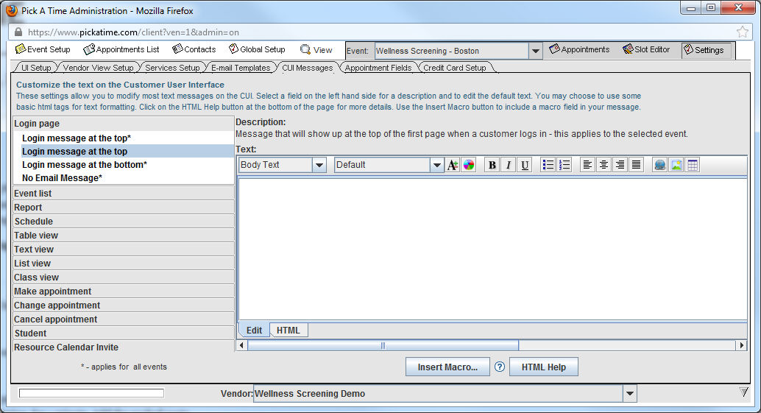Open the Body Text style dropdown

pos(319,165)
